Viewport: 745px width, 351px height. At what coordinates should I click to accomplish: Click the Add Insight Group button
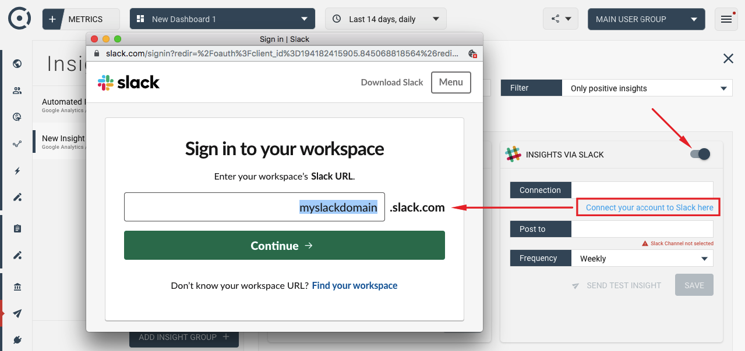tap(184, 337)
